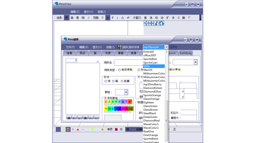The width and height of the screenshot is (255, 143).
Task: Tick checkbox under non-collision group 4
Action: tap(116, 104)
